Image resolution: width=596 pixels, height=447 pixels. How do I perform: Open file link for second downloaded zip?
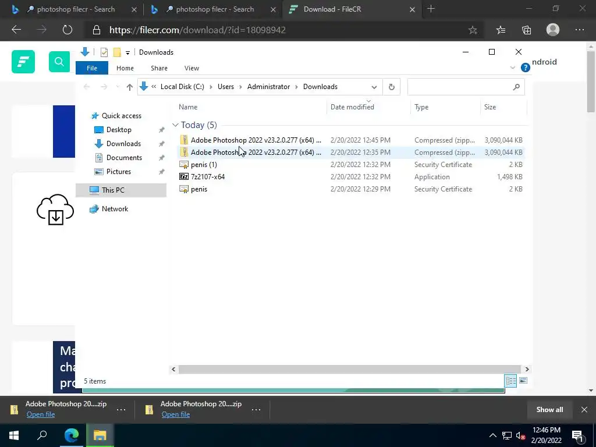pos(176,414)
